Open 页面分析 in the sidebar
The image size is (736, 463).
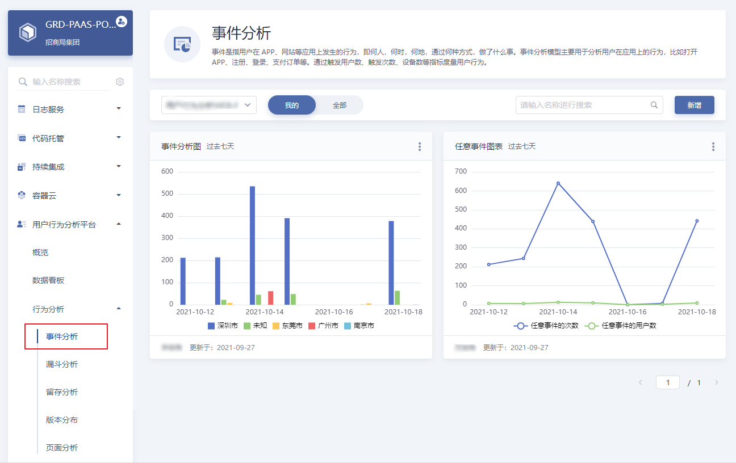point(62,448)
